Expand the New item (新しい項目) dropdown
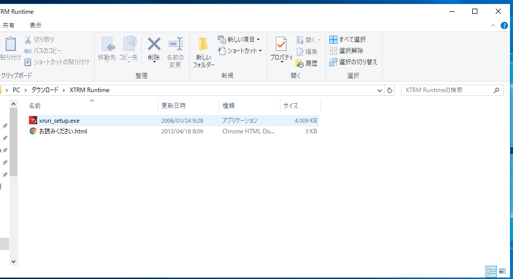The image size is (513, 279). [239, 40]
